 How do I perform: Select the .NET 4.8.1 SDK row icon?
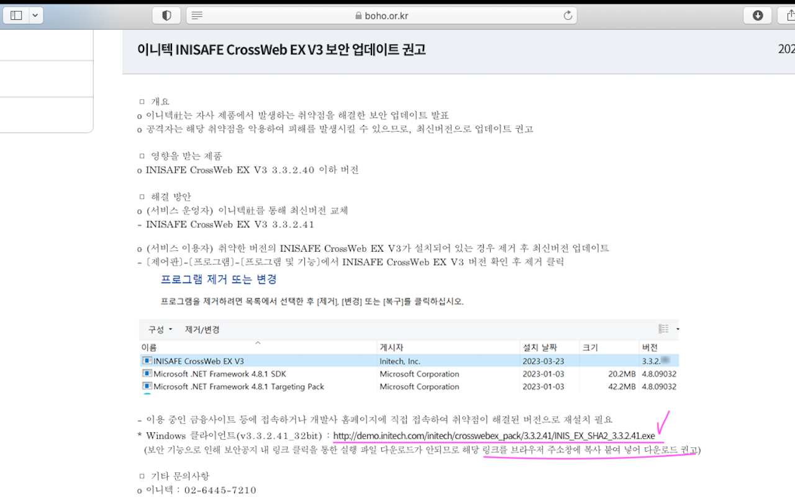click(147, 373)
